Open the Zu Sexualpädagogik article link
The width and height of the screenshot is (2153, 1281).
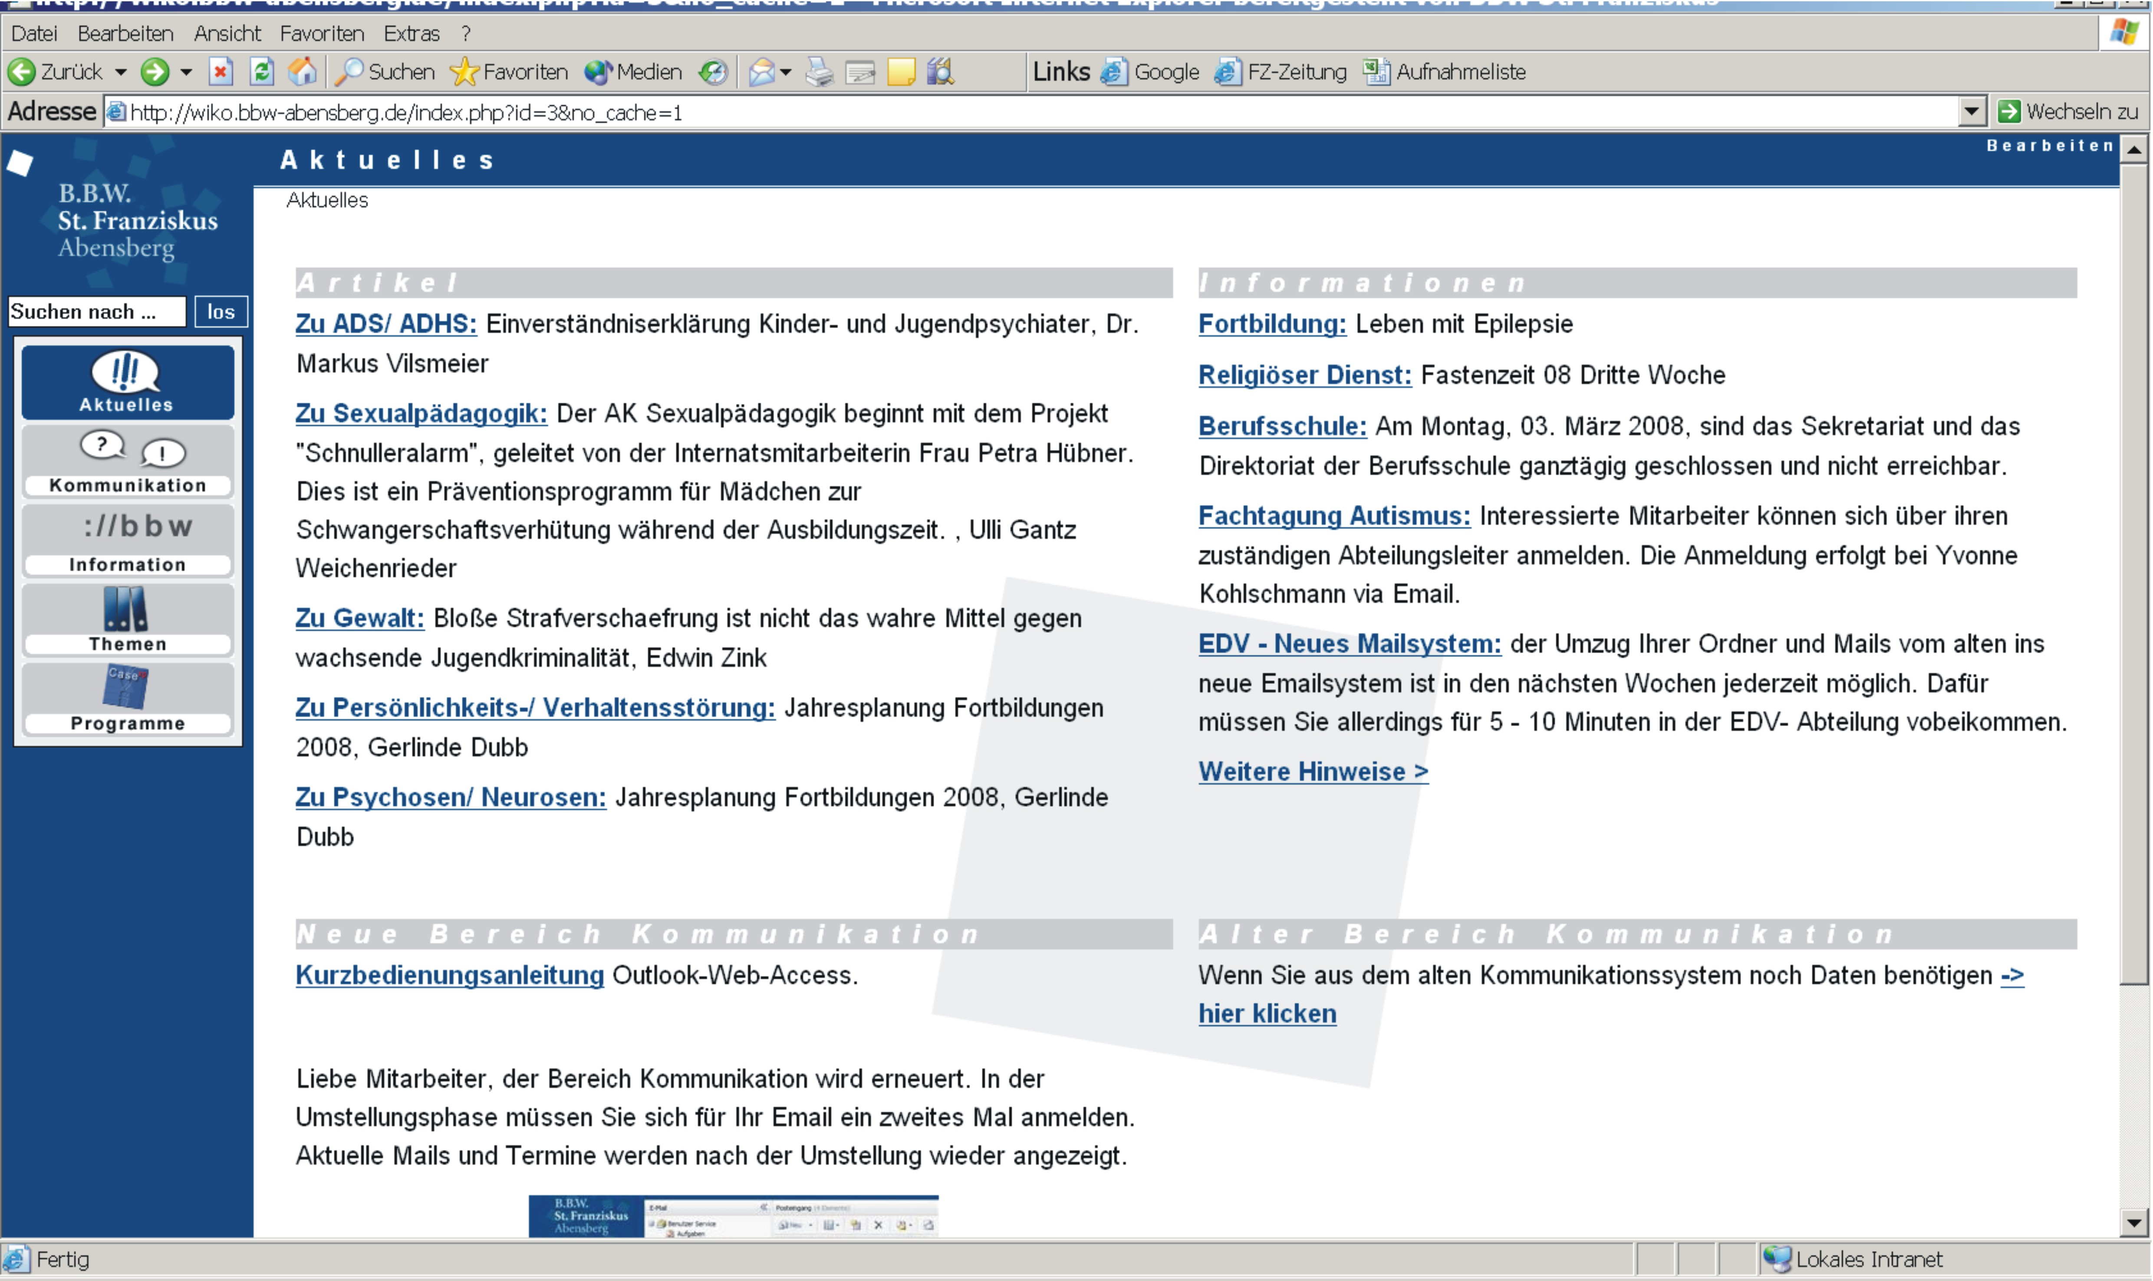421,414
